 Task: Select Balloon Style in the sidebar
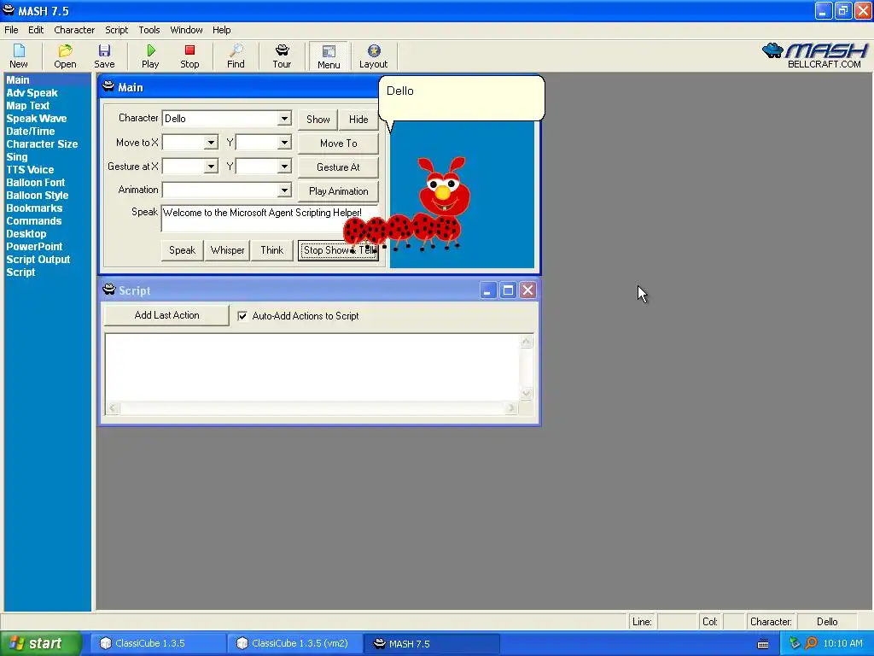point(38,196)
